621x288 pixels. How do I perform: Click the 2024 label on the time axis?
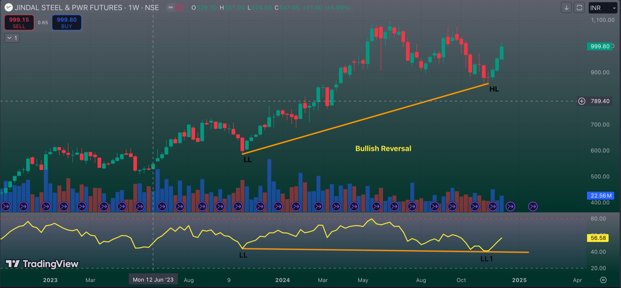282,280
